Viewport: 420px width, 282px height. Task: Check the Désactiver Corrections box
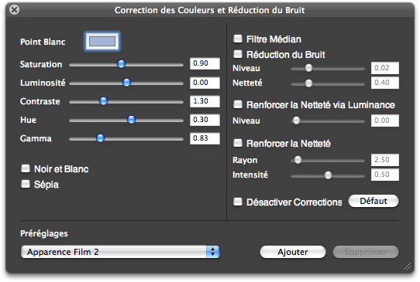(238, 202)
